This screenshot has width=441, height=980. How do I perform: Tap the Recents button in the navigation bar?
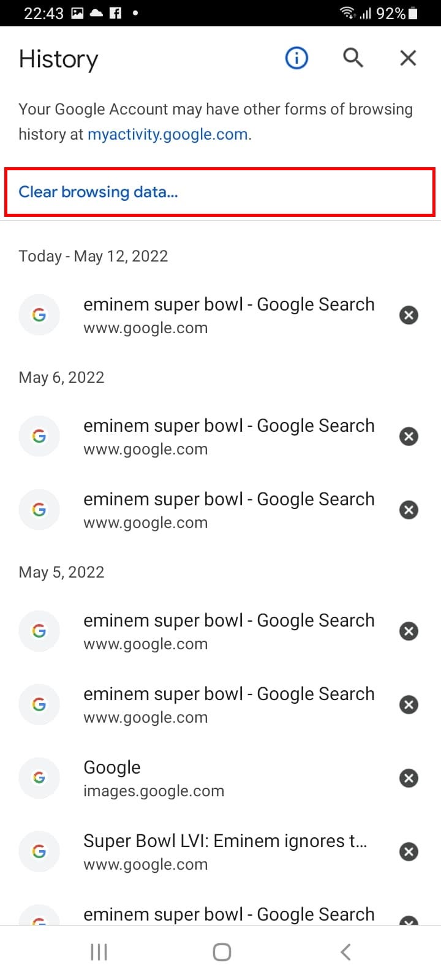[97, 951]
